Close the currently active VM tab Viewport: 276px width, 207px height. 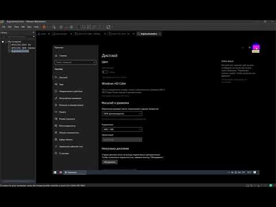click(x=160, y=34)
